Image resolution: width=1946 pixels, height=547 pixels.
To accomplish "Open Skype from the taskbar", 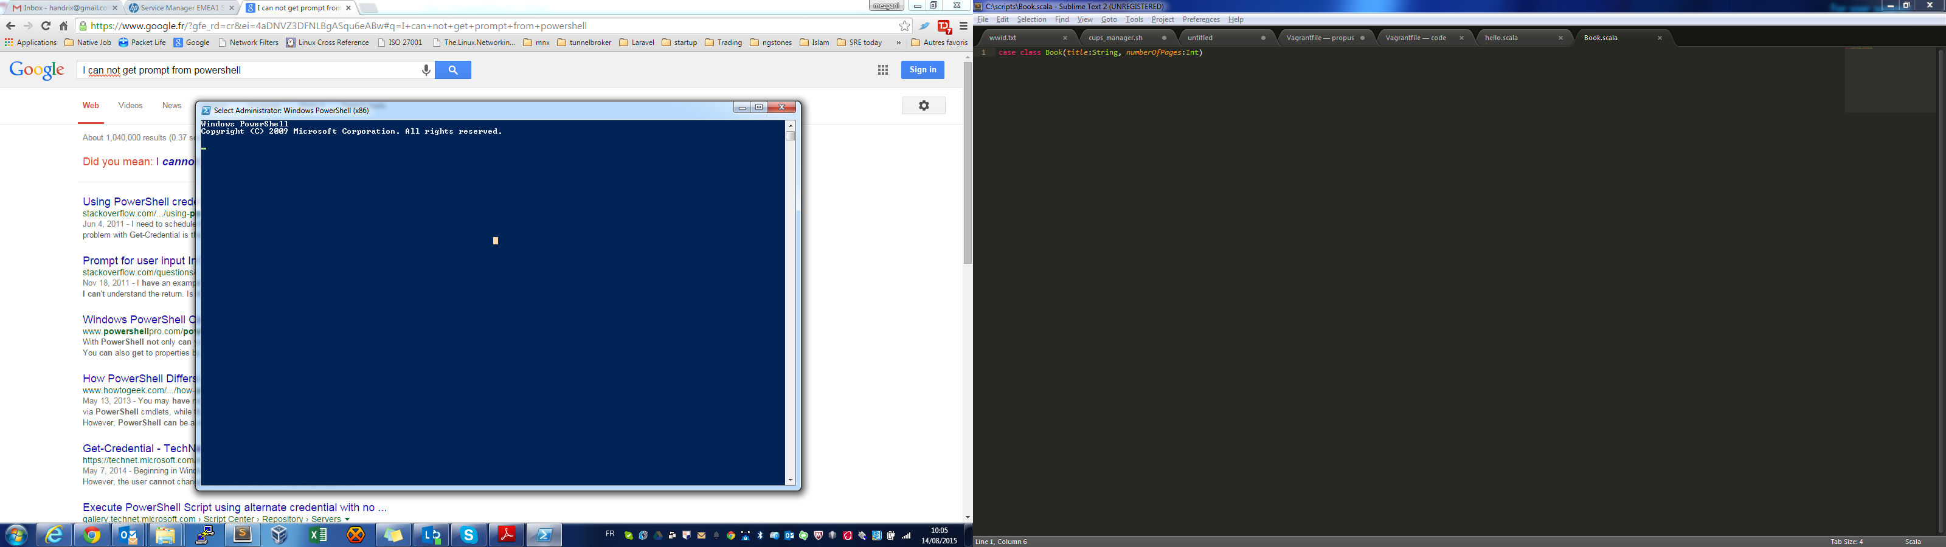I will [469, 535].
